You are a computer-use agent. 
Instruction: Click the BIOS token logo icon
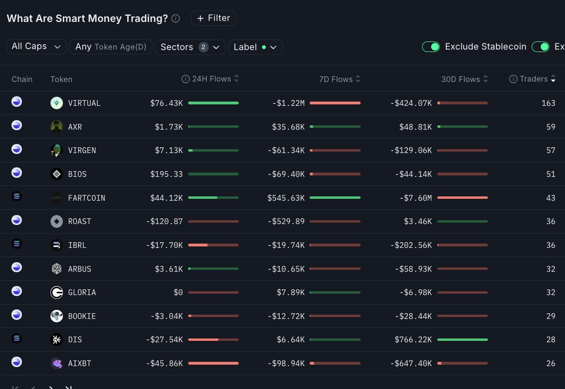pos(57,174)
